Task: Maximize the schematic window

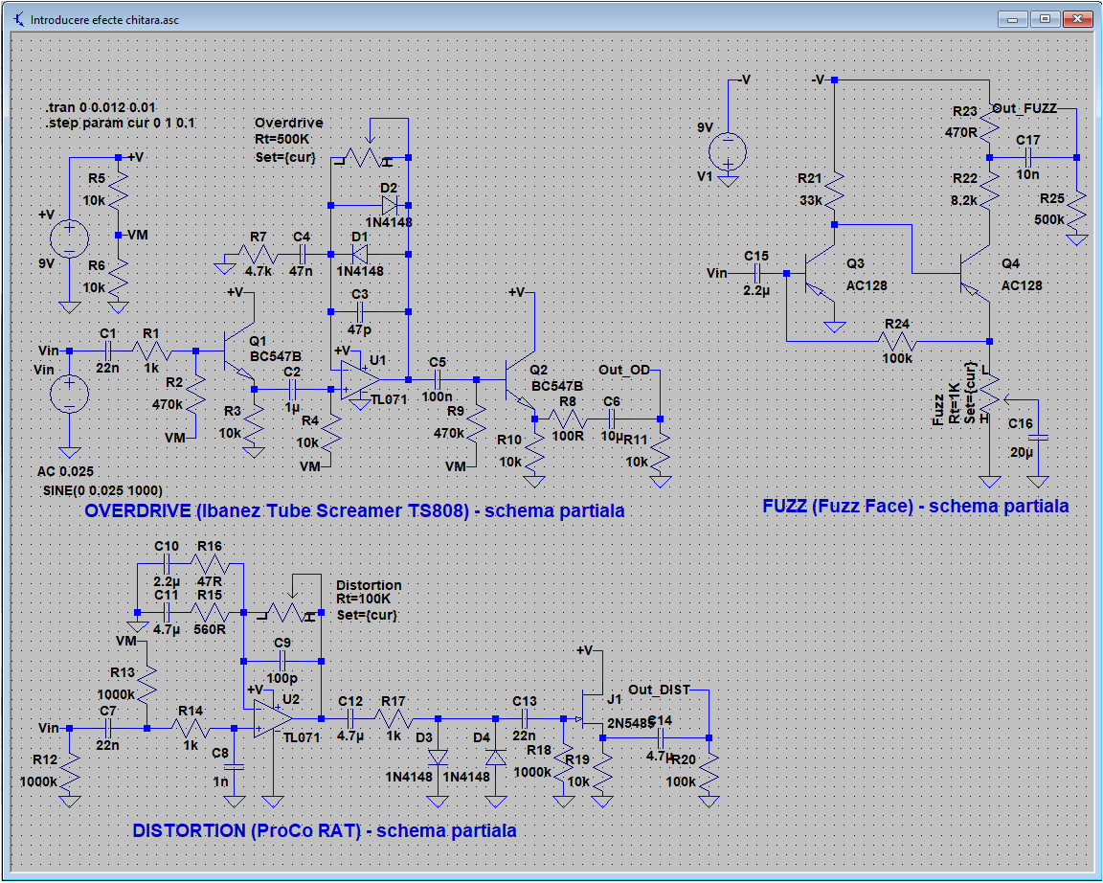Action: point(1045,19)
